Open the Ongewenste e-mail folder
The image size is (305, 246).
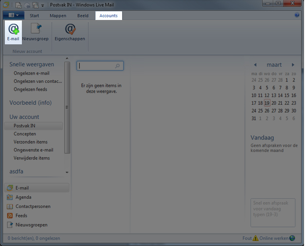tap(34, 150)
